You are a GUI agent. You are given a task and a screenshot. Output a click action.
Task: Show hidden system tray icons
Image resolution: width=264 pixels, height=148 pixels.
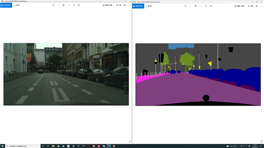pyautogui.click(x=239, y=146)
